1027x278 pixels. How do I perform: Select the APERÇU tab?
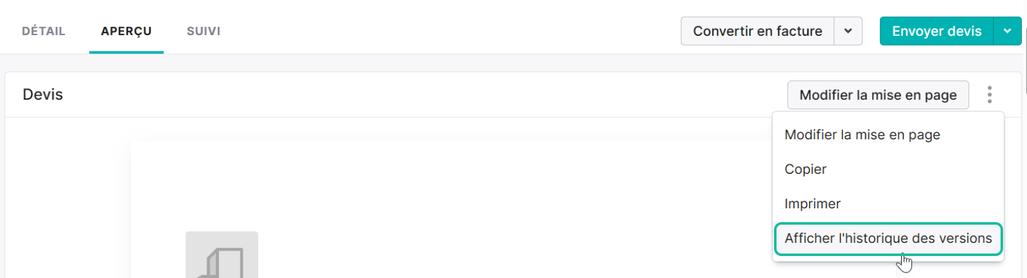coord(126,31)
